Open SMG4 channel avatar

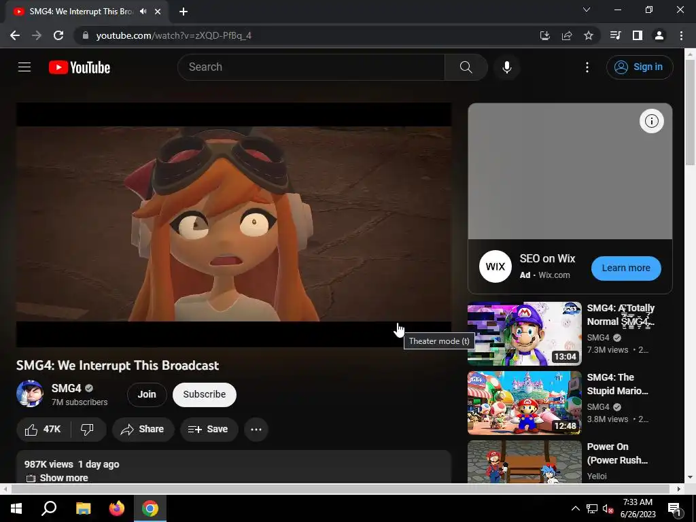(x=30, y=394)
